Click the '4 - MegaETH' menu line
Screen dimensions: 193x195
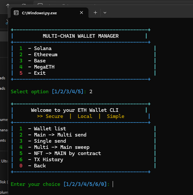click(x=37, y=67)
